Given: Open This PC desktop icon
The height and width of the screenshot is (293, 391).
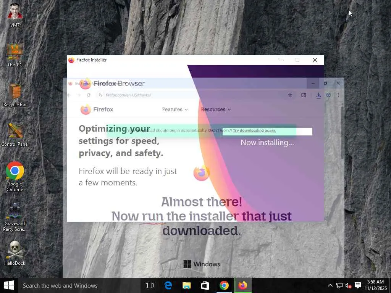Looking at the screenshot, I should point(15,55).
